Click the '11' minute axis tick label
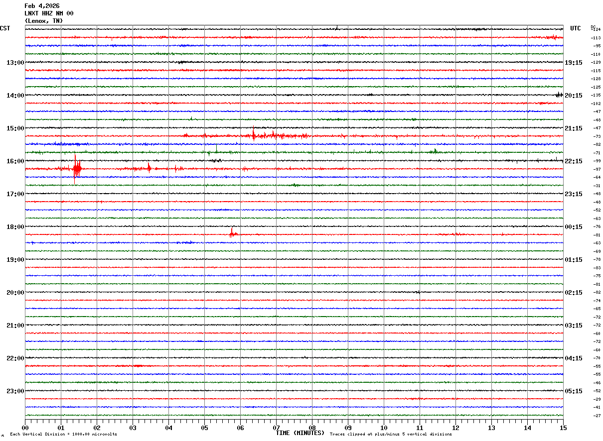The width and height of the screenshot is (603, 441). click(x=420, y=428)
